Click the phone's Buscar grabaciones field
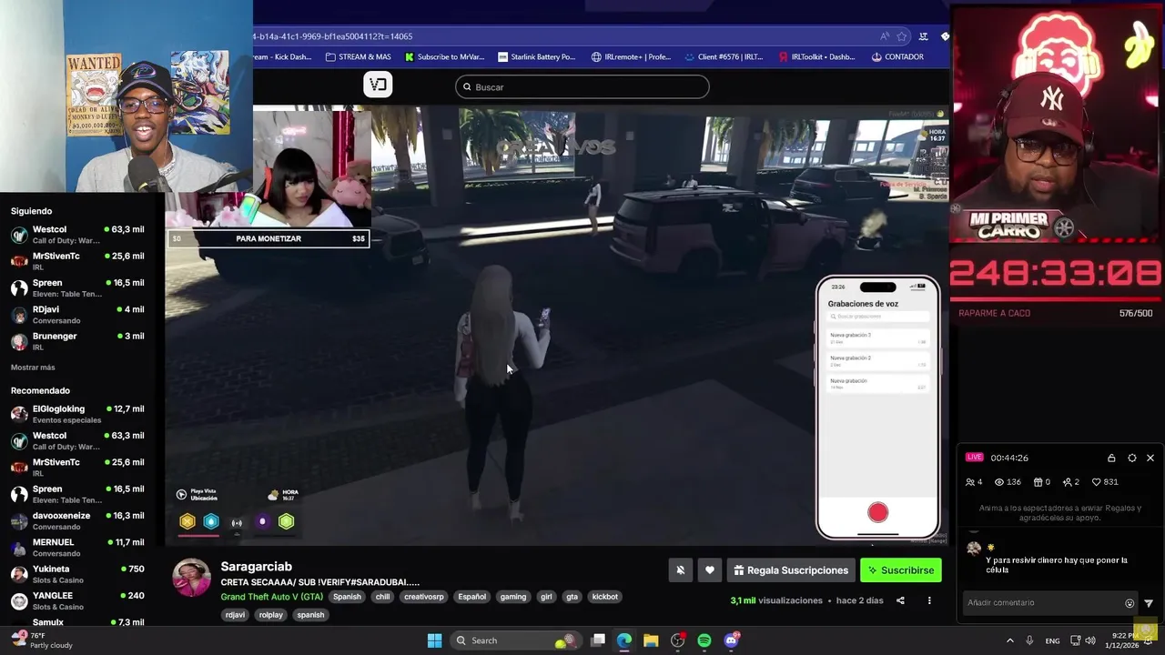1165x655 pixels. coord(877,317)
